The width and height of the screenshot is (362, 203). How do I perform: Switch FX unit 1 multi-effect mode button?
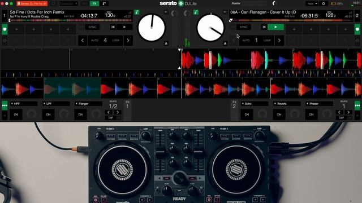[x=5, y=105]
